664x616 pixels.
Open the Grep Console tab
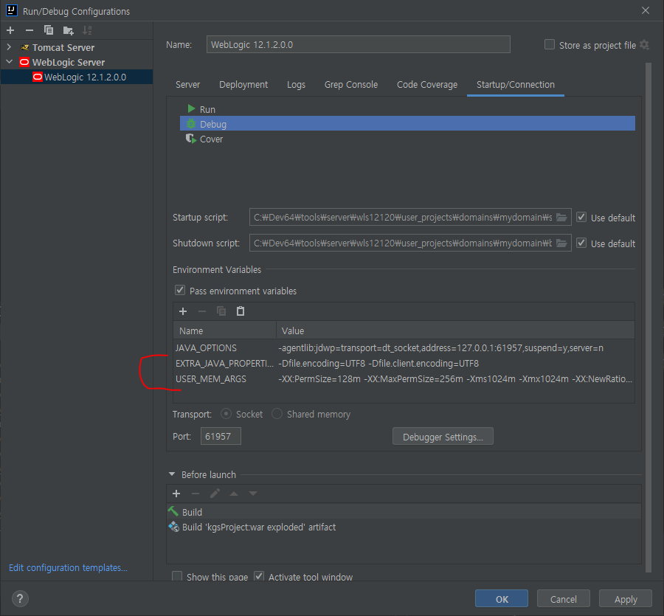[351, 85]
